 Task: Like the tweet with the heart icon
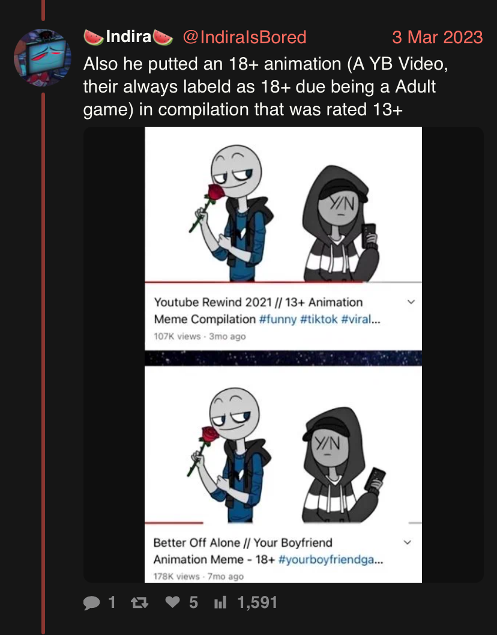pyautogui.click(x=172, y=602)
